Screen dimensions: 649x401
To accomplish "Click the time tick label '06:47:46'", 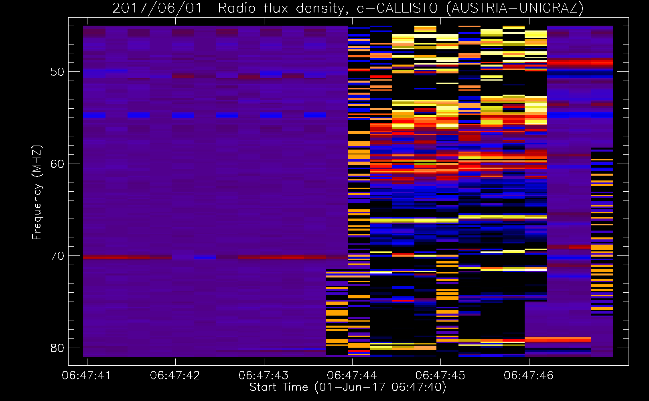I will tap(529, 375).
